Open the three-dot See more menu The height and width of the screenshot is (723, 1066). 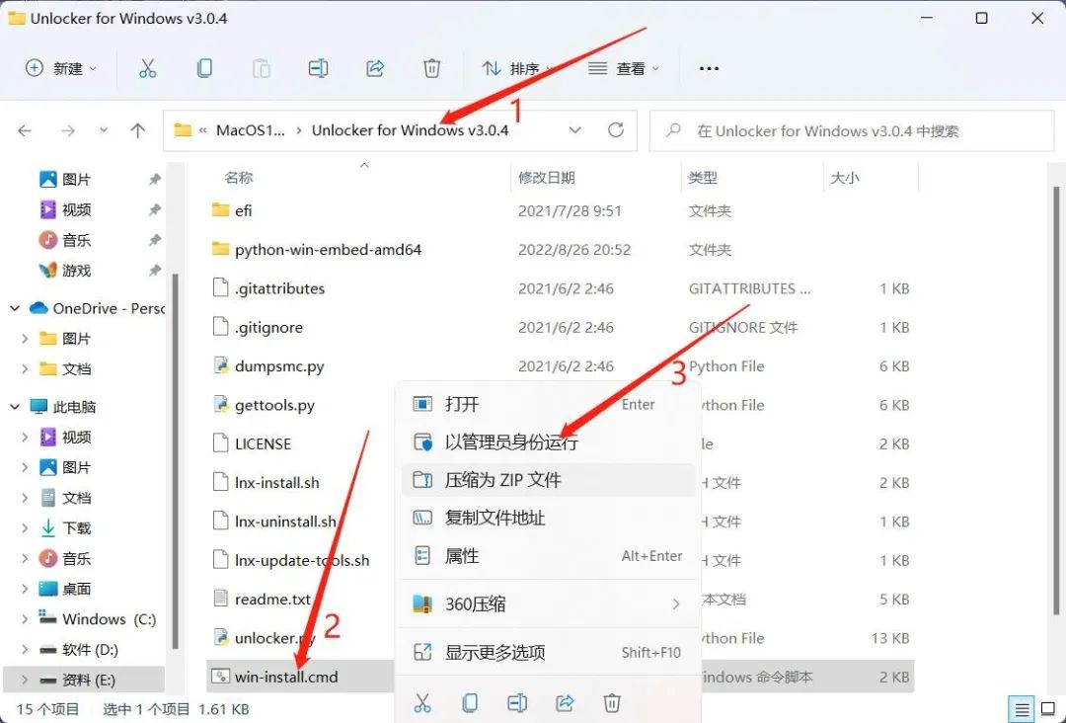[x=709, y=69]
